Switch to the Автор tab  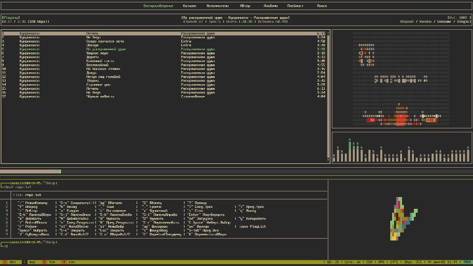pyautogui.click(x=245, y=6)
